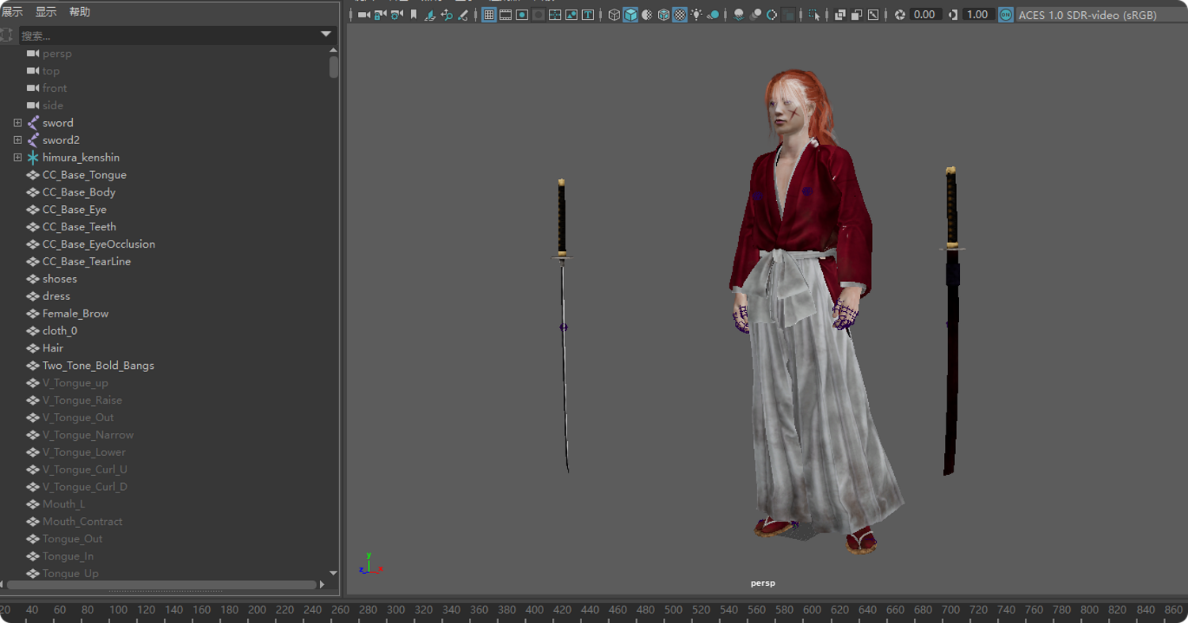Open the 帮助 menu
1188x623 pixels.
point(80,12)
